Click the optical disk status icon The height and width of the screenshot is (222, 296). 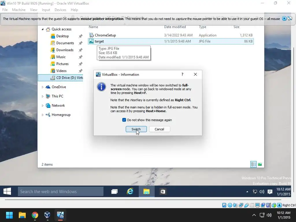(230, 205)
